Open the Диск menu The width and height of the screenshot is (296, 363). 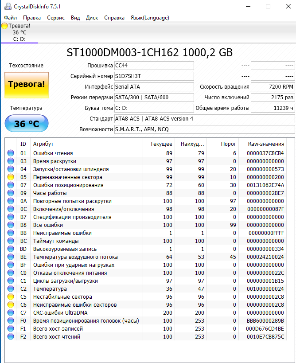tap(92, 18)
